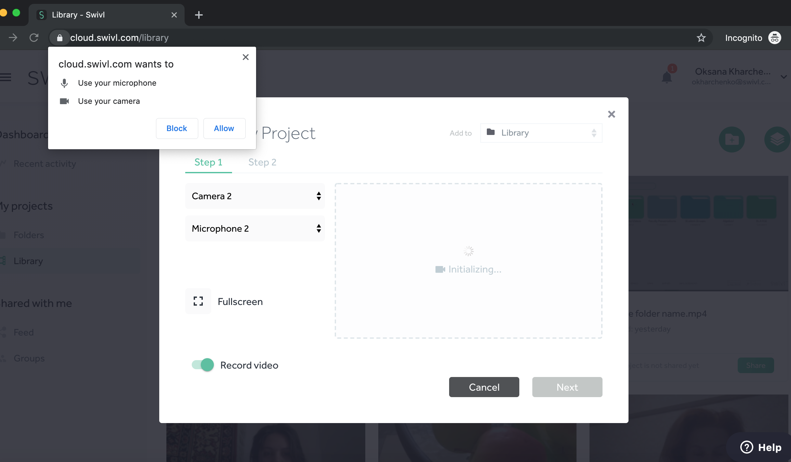
Task: Allow microphone and camera access
Action: tap(224, 128)
